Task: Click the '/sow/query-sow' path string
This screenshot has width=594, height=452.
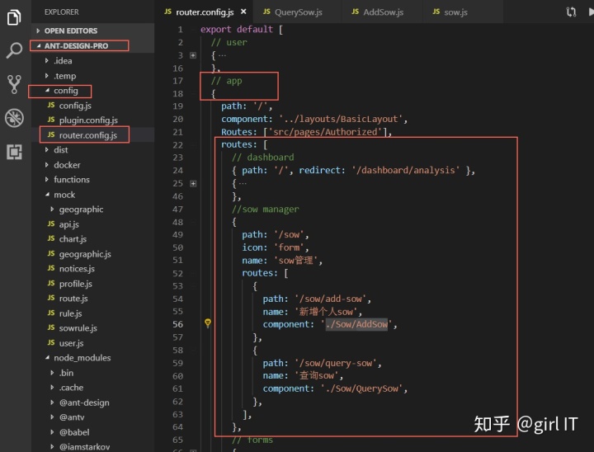Action: pyautogui.click(x=336, y=363)
